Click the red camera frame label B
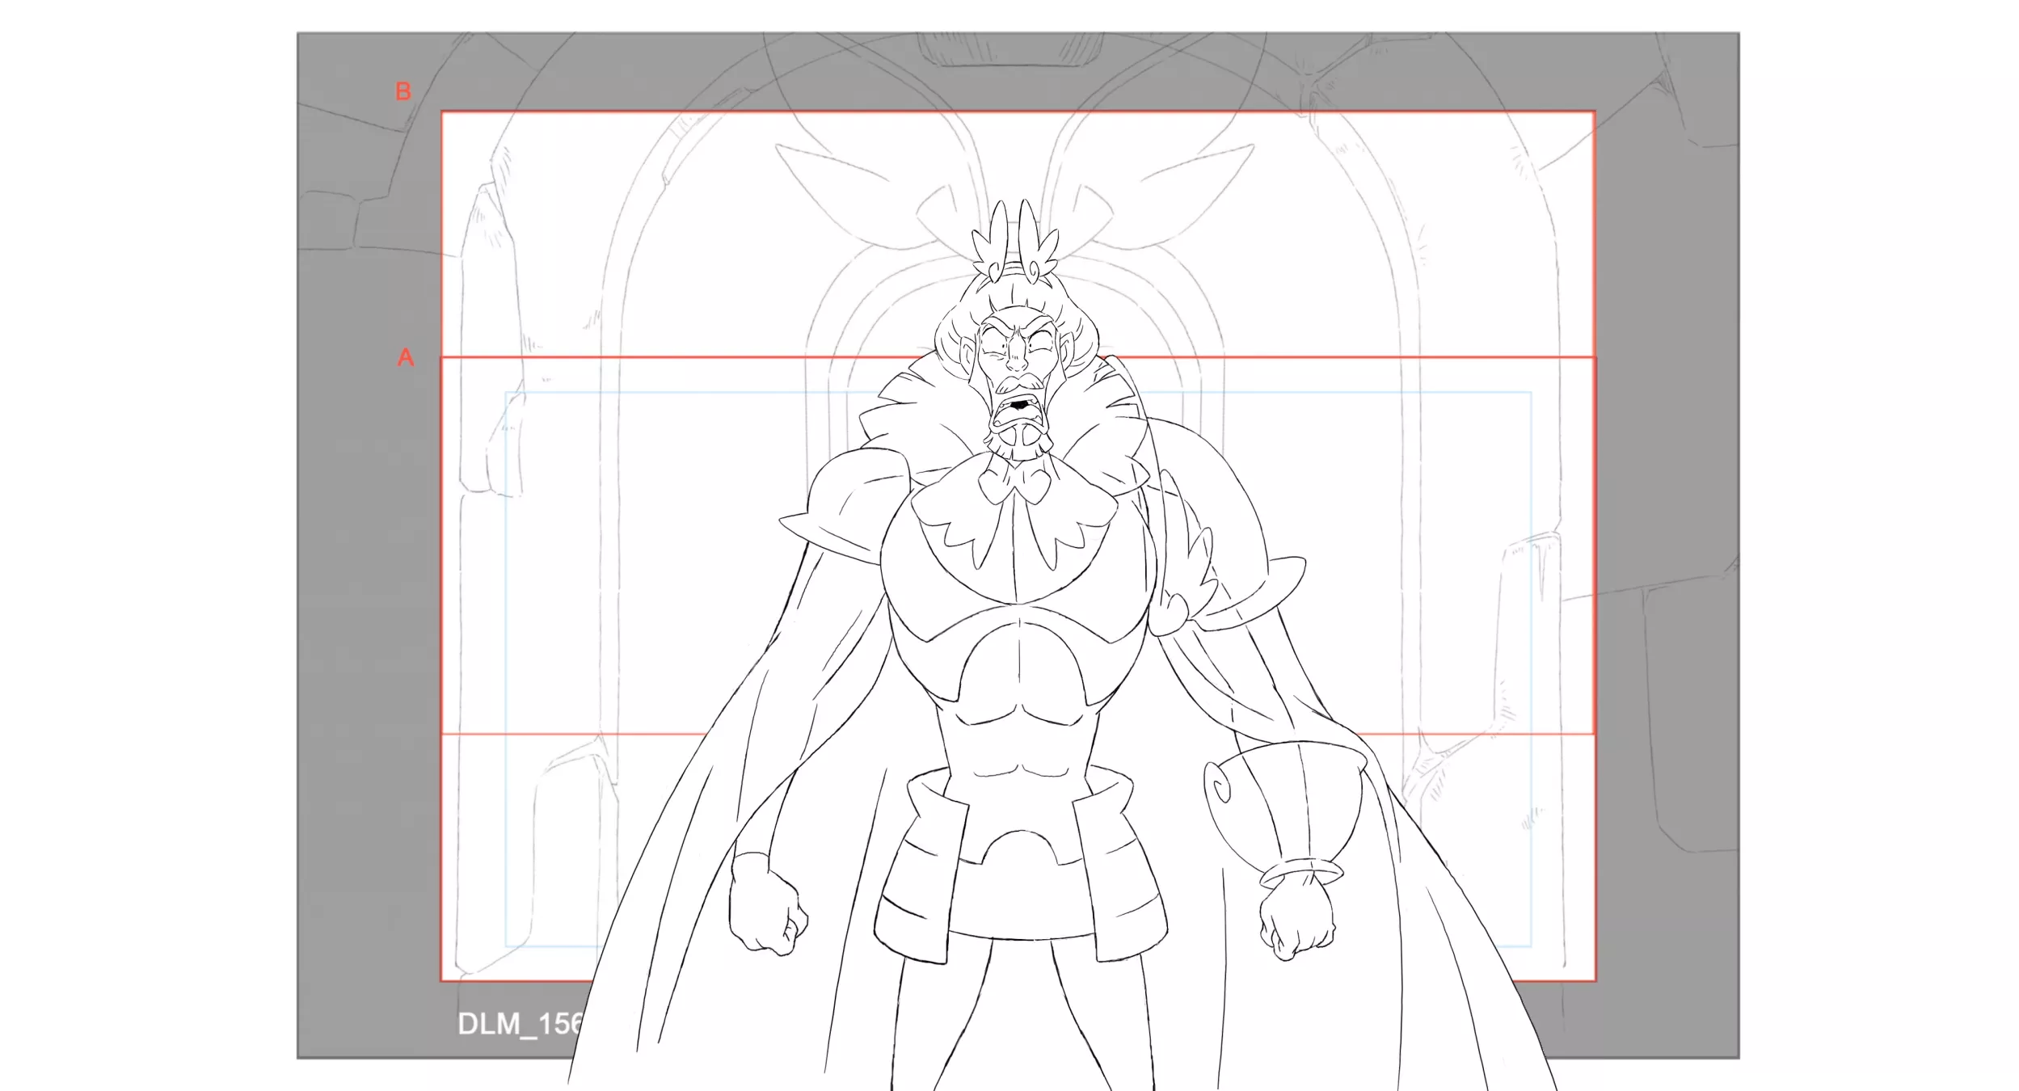The image size is (2019, 1091). [403, 91]
